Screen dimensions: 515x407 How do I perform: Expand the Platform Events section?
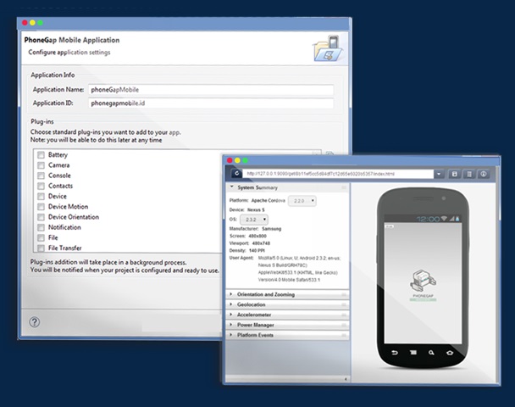pos(231,335)
